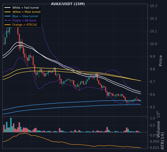The width and height of the screenshot is (167, 152).
Task: Click the tallest green volume bar
Action: (x=11, y=125)
